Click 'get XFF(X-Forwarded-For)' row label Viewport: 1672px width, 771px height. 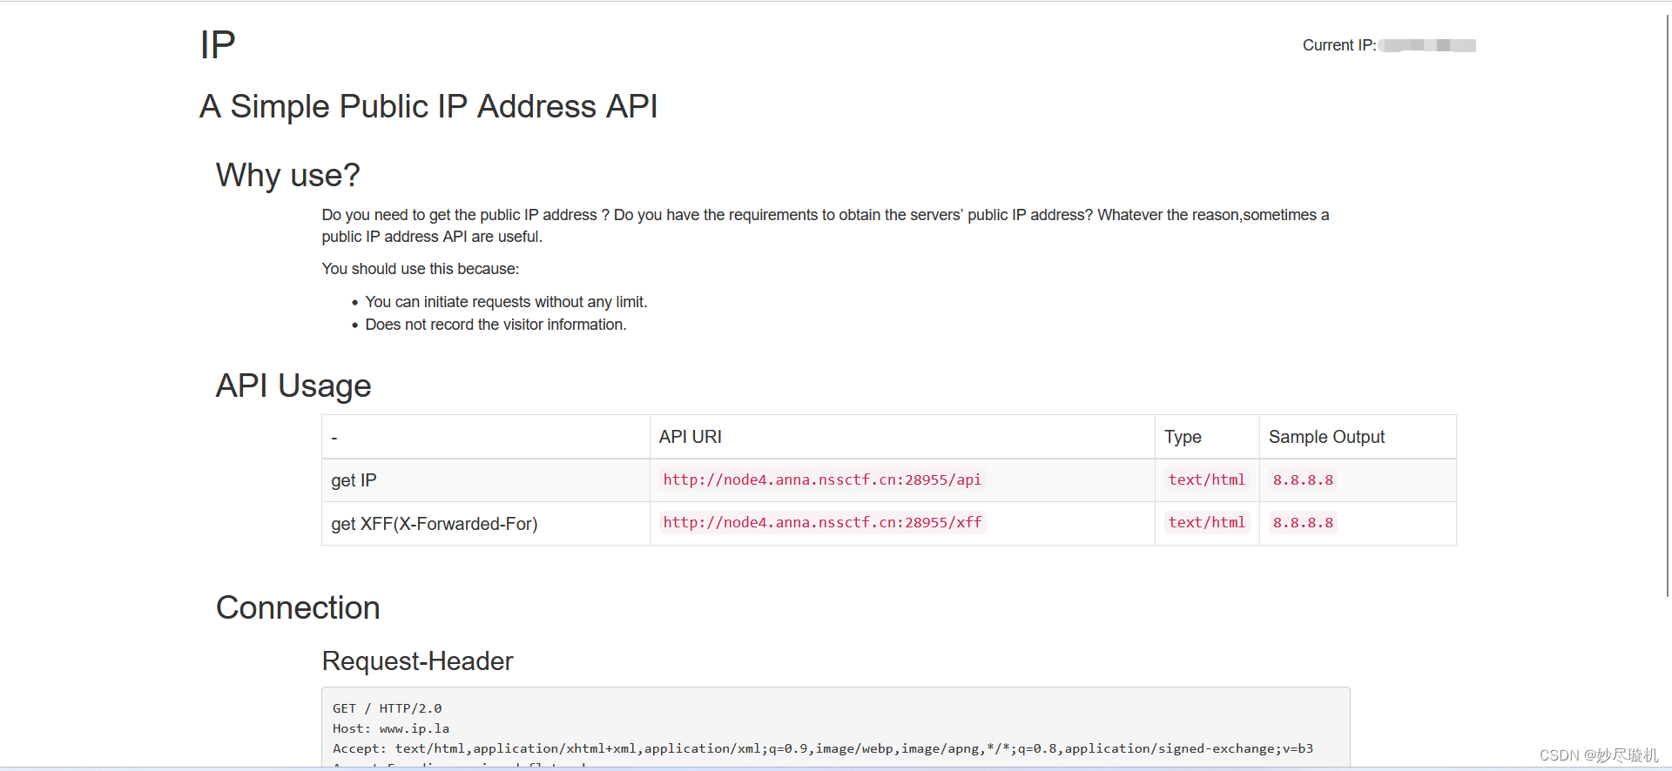click(x=435, y=524)
